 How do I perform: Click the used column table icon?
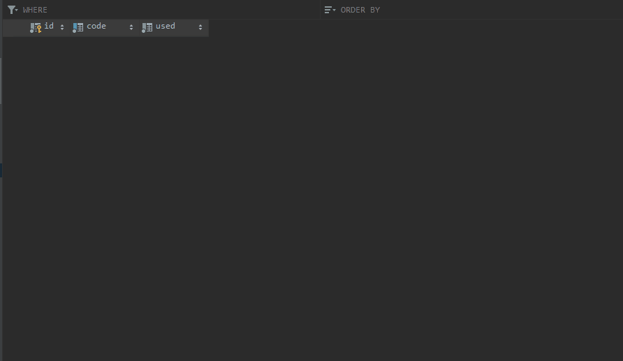click(147, 27)
